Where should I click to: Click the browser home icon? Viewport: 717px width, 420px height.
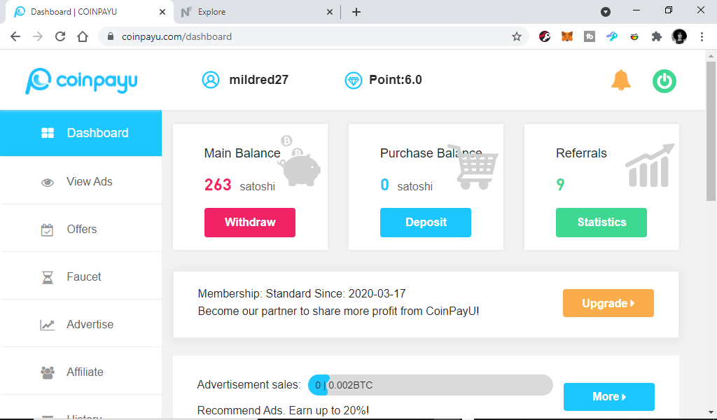(83, 36)
